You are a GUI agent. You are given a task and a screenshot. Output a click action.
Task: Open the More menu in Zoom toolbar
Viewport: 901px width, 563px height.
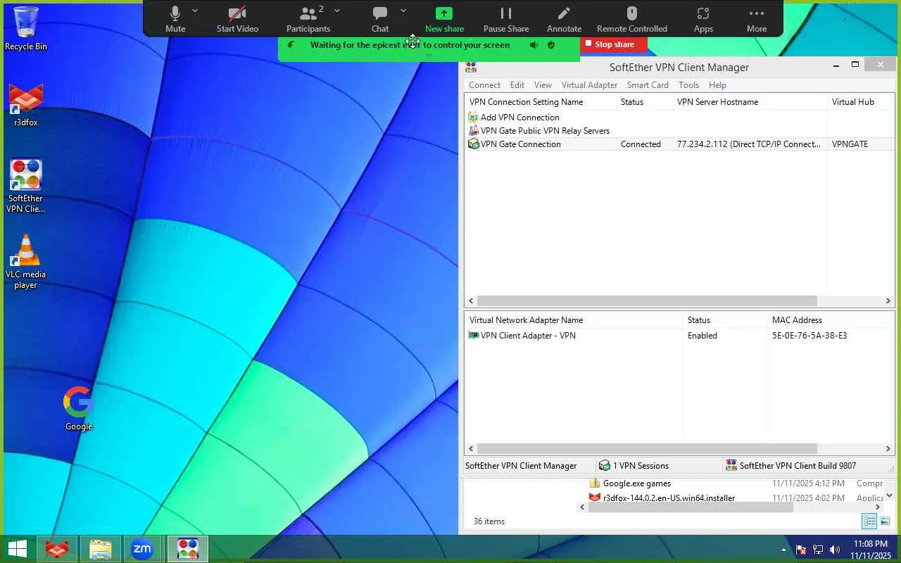tap(757, 19)
